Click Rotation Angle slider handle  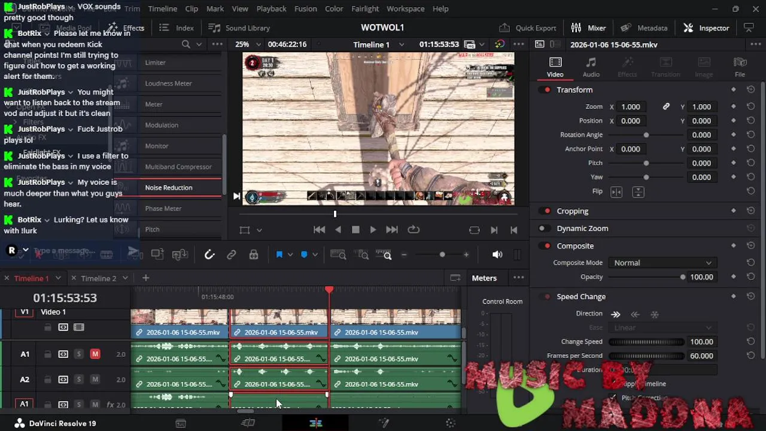click(646, 135)
